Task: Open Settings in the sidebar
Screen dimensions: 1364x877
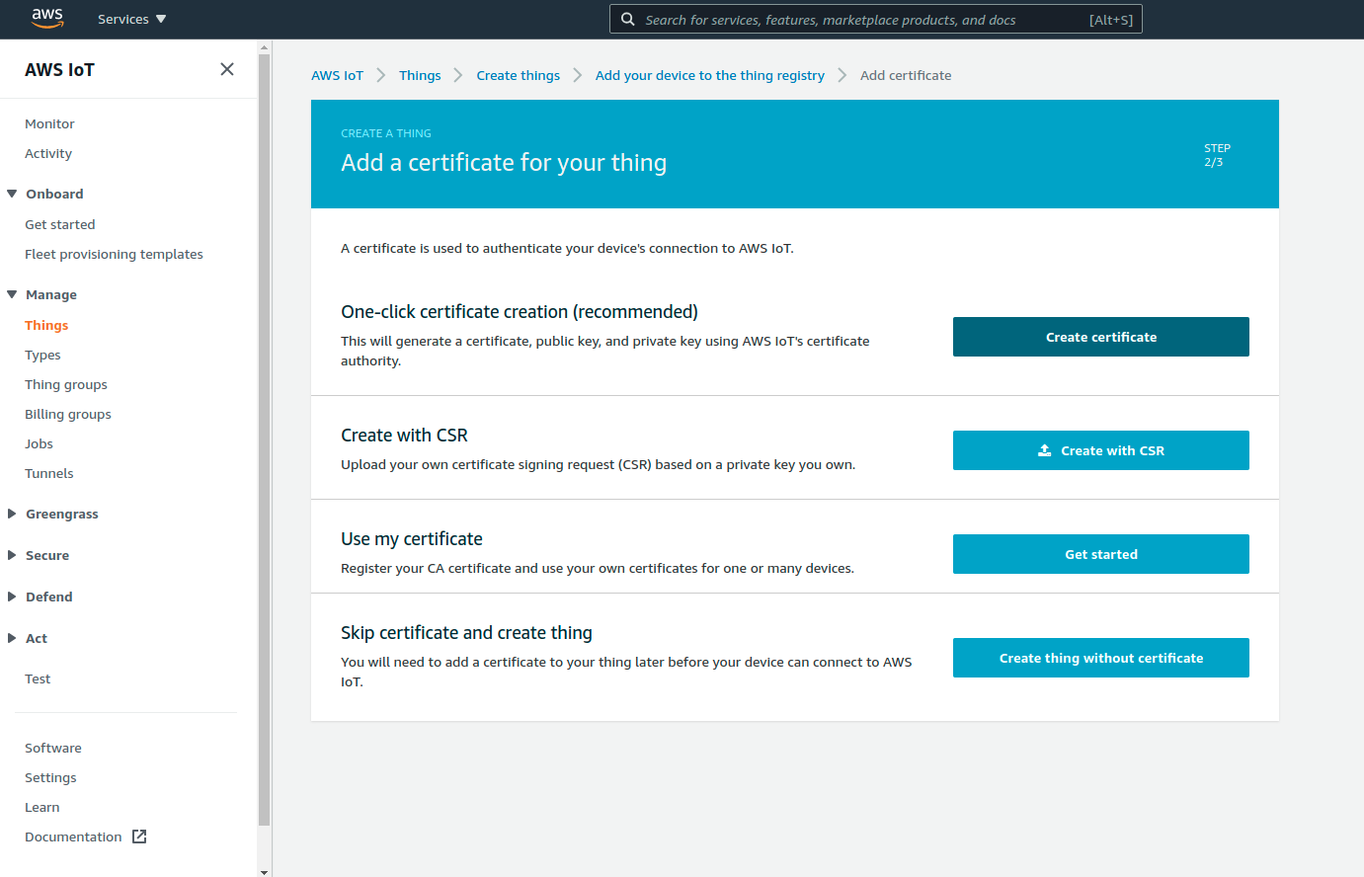Action: click(x=50, y=777)
